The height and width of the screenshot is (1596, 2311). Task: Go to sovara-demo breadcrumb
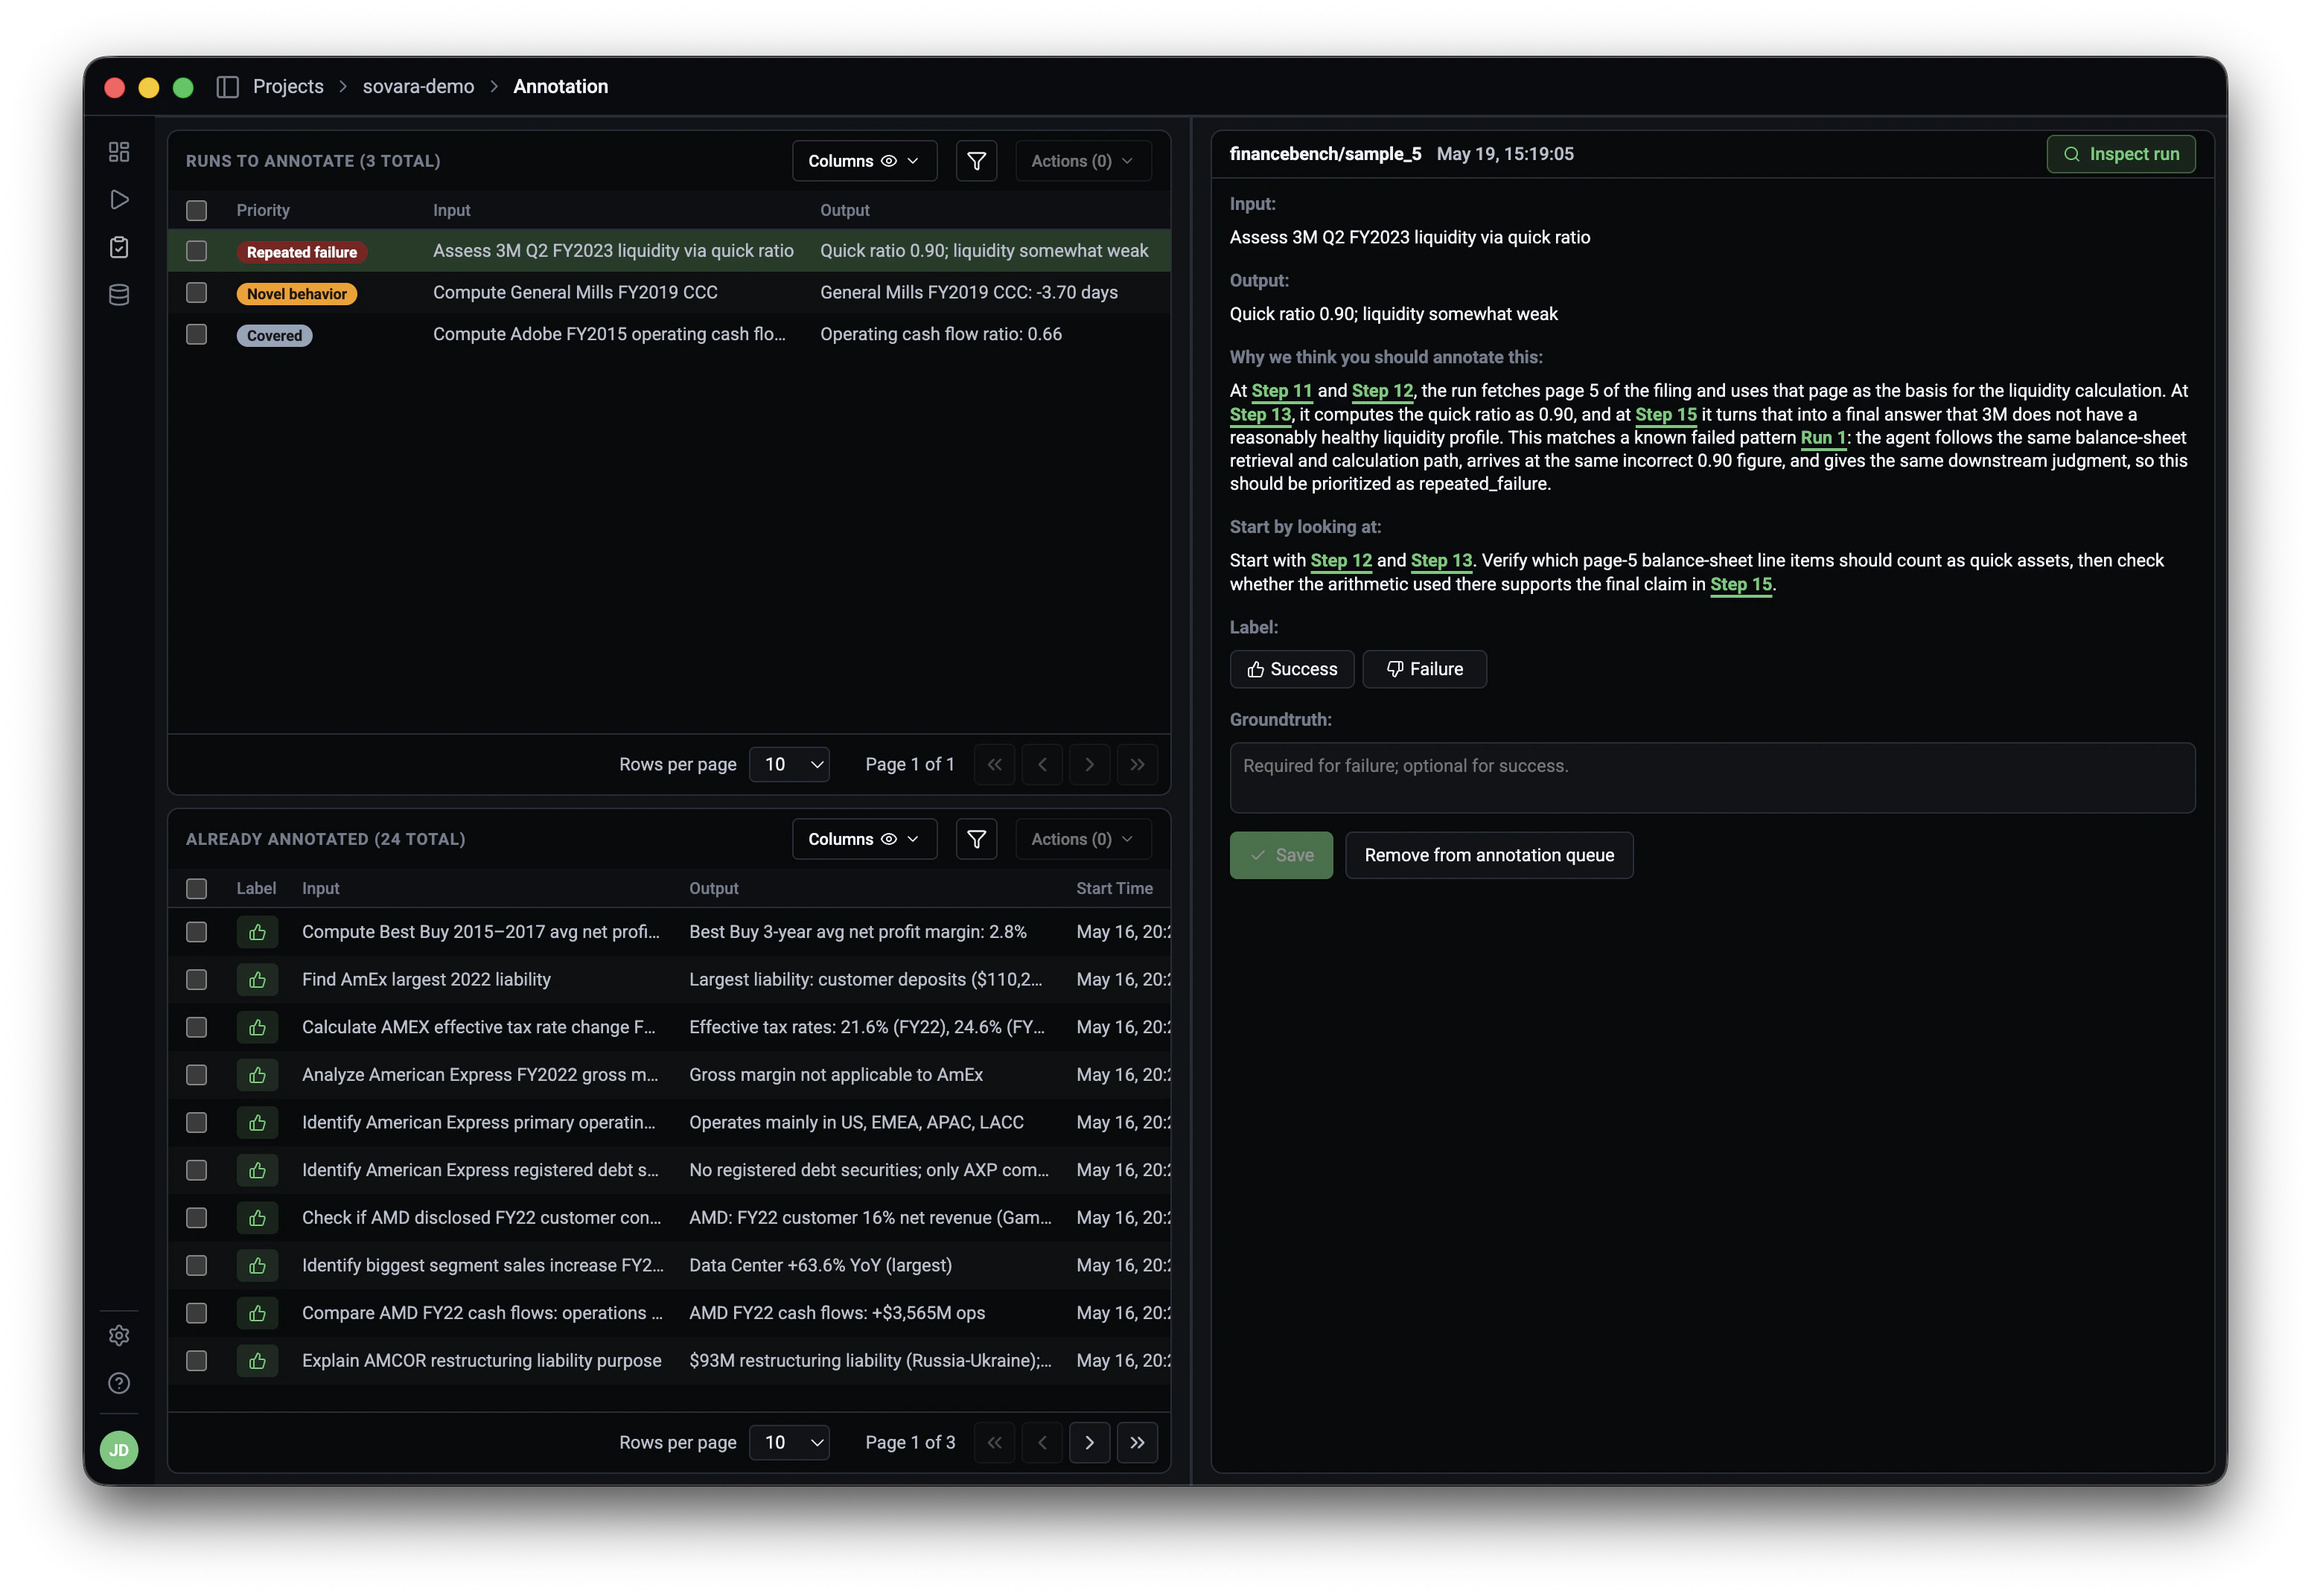tap(418, 87)
